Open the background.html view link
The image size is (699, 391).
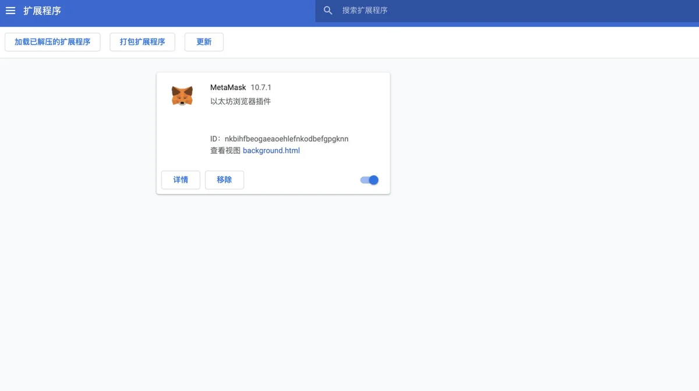271,150
